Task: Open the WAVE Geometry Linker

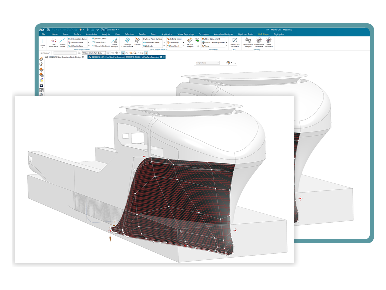Action: (213, 42)
